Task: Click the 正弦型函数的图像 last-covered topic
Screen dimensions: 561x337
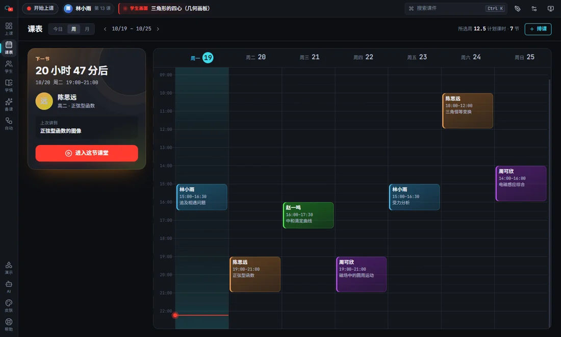Action: (61, 131)
